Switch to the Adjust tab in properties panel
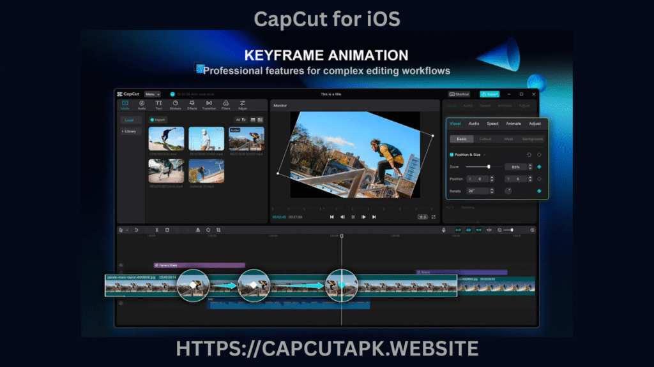 tap(535, 123)
